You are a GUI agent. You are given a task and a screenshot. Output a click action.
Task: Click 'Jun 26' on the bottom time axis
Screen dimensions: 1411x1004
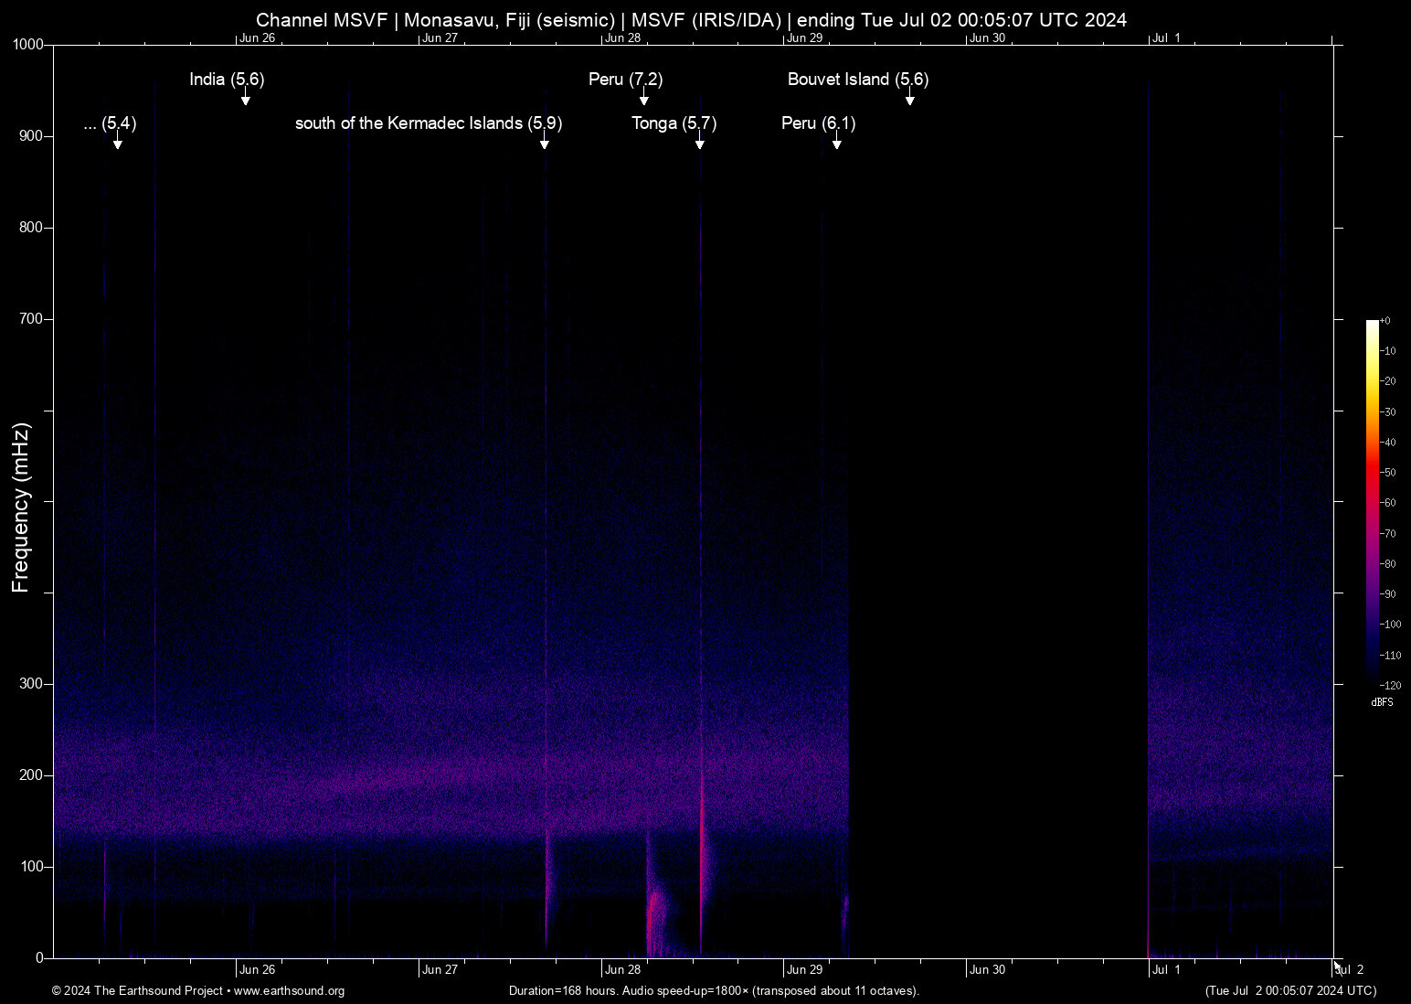coord(258,970)
